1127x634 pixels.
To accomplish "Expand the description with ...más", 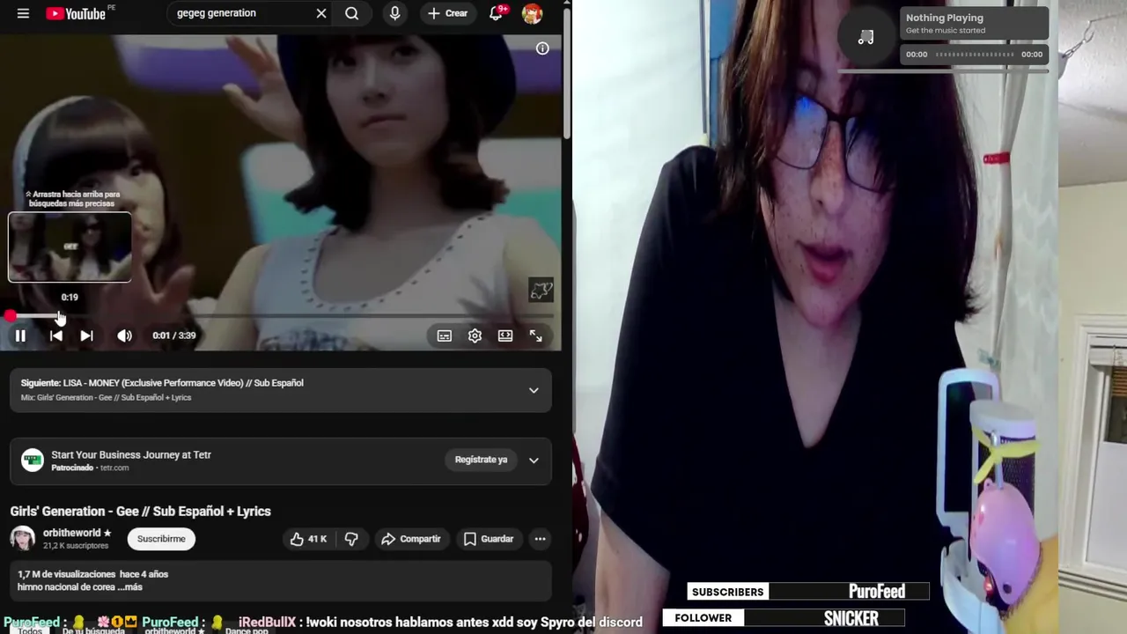I will (129, 587).
